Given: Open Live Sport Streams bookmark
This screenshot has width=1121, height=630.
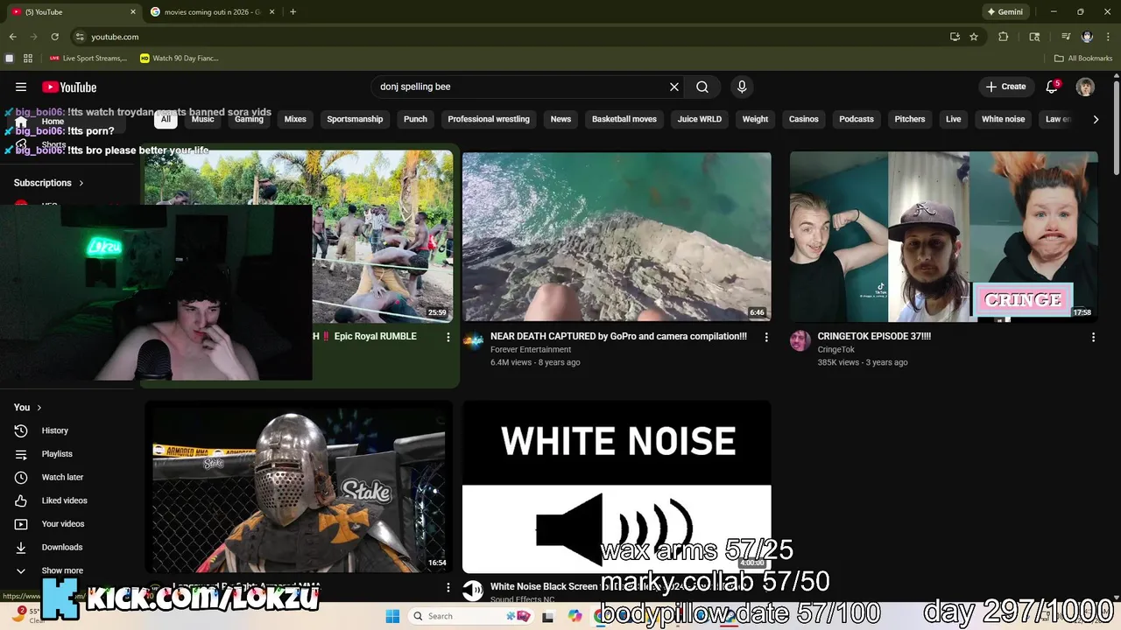Looking at the screenshot, I should point(88,59).
